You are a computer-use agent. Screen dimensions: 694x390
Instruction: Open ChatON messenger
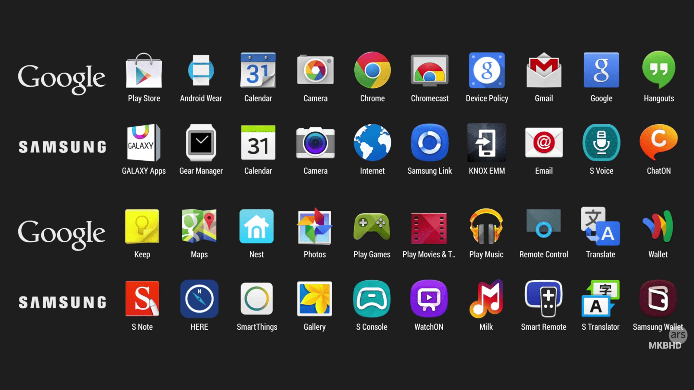(x=659, y=143)
